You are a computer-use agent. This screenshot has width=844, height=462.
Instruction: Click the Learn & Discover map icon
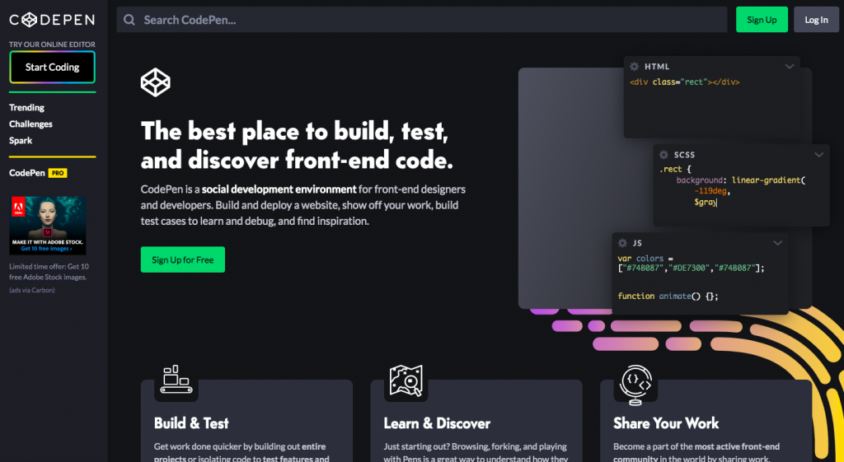406,380
